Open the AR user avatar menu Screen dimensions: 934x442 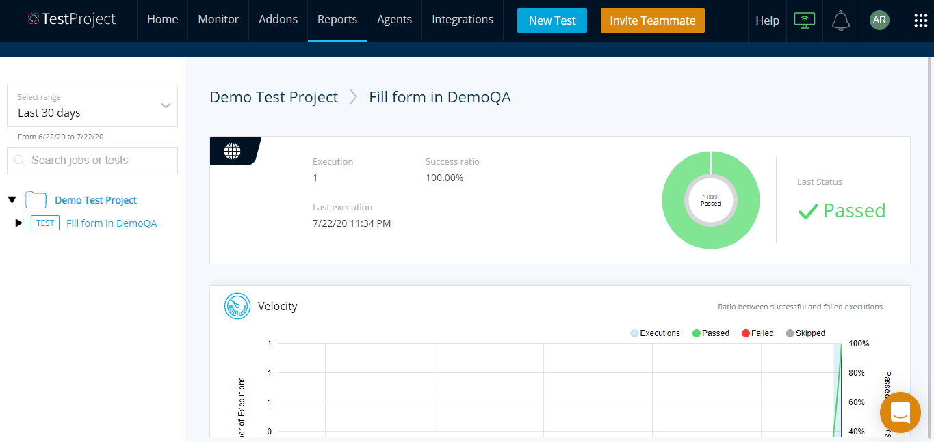(879, 20)
